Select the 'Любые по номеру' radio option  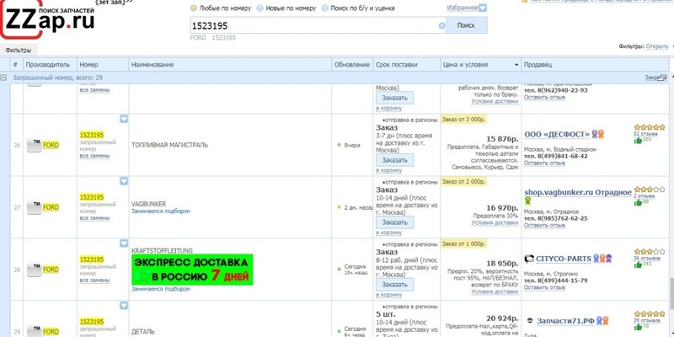195,7
